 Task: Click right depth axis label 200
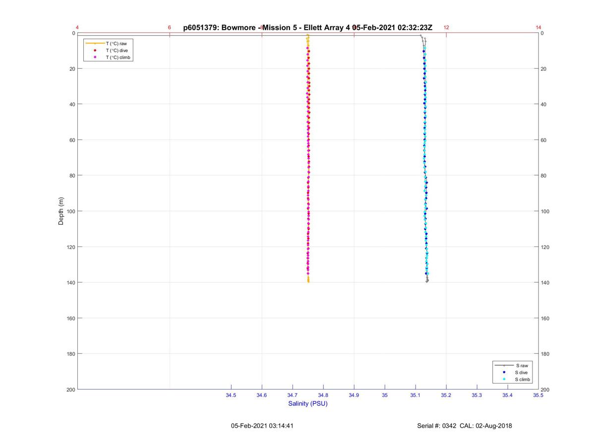(x=545, y=389)
